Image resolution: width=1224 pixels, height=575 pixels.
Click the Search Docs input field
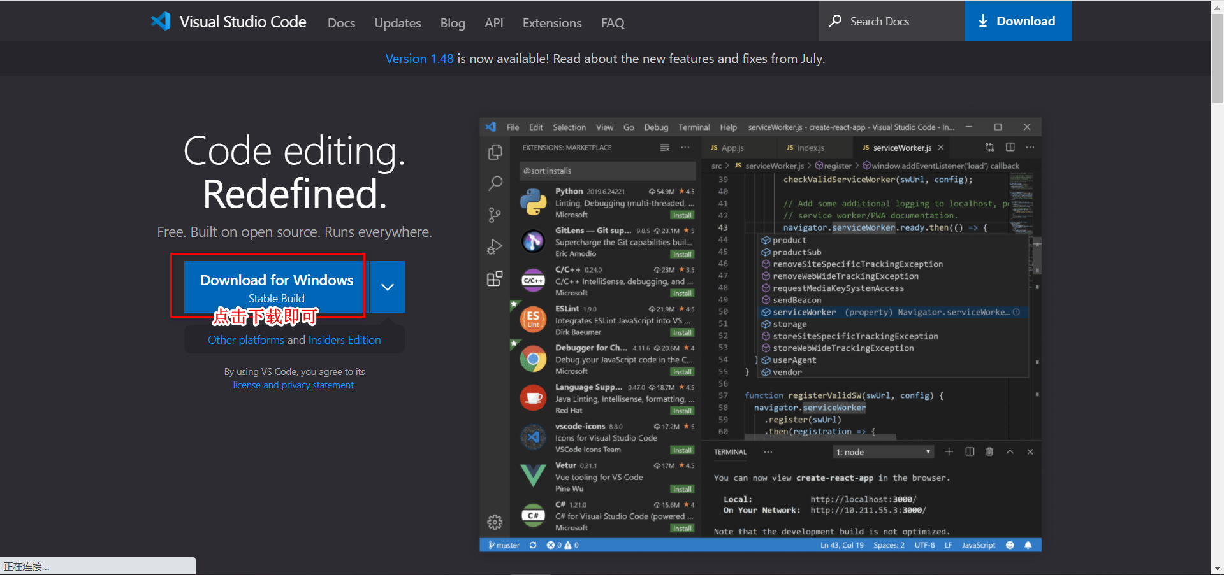[x=891, y=21]
